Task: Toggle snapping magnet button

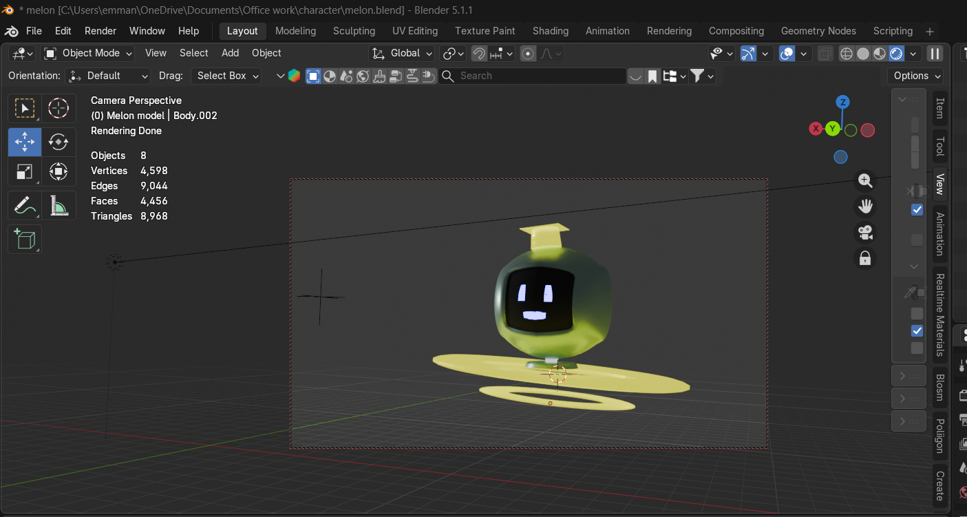Action: click(479, 53)
